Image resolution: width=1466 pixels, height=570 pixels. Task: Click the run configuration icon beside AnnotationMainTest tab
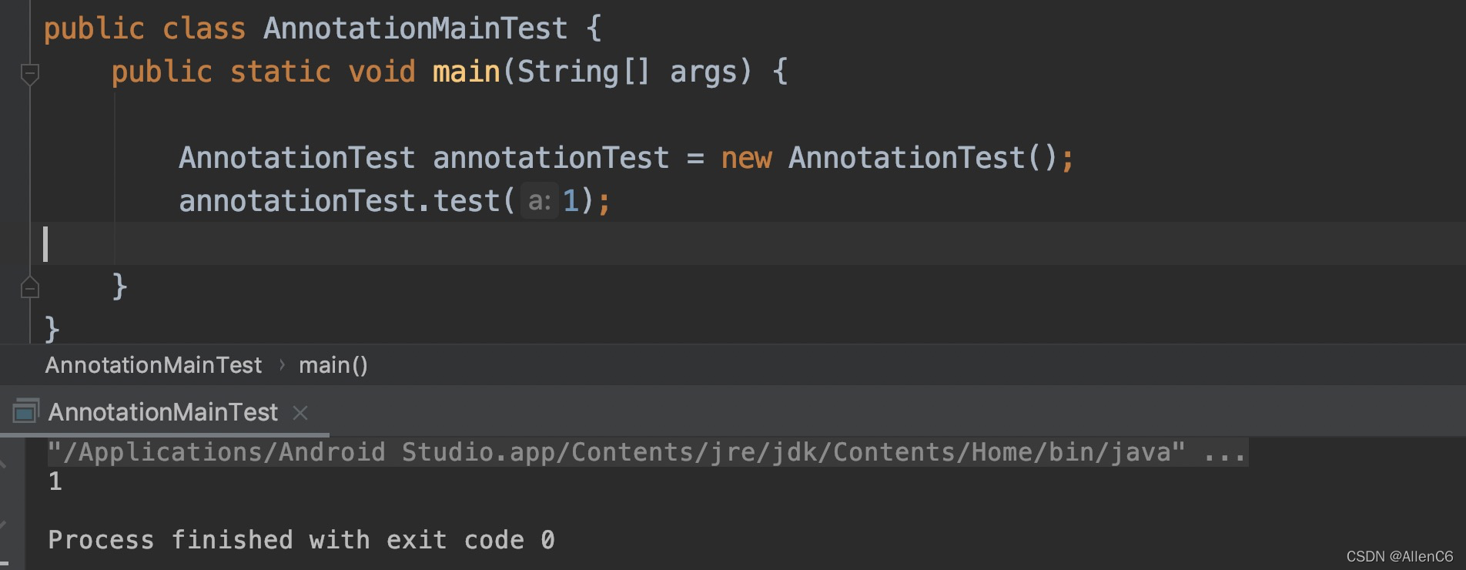(25, 411)
